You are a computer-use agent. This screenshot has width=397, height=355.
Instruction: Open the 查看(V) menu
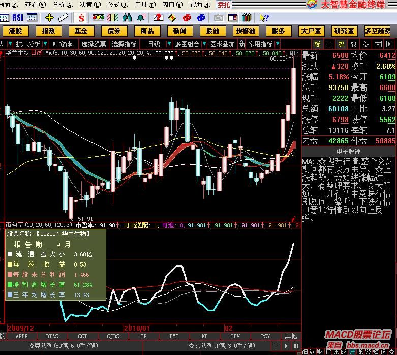[36, 4]
